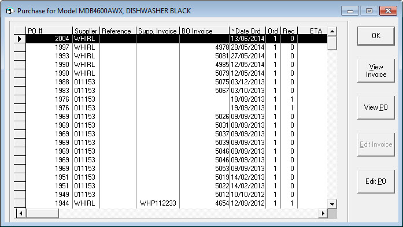Click the OK button
Screen dimensions: 403x227
376,36
